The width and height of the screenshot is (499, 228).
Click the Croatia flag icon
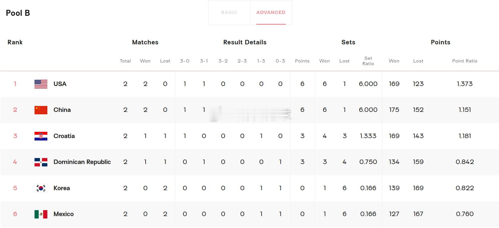[x=41, y=136]
